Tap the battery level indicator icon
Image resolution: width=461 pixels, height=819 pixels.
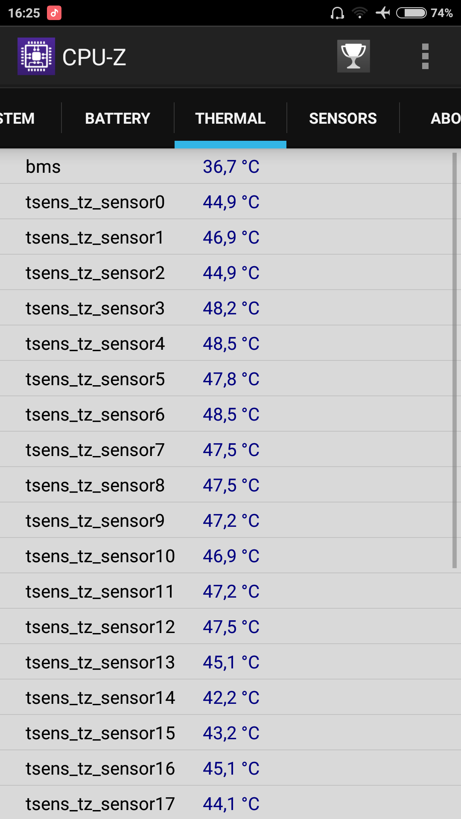(x=411, y=13)
